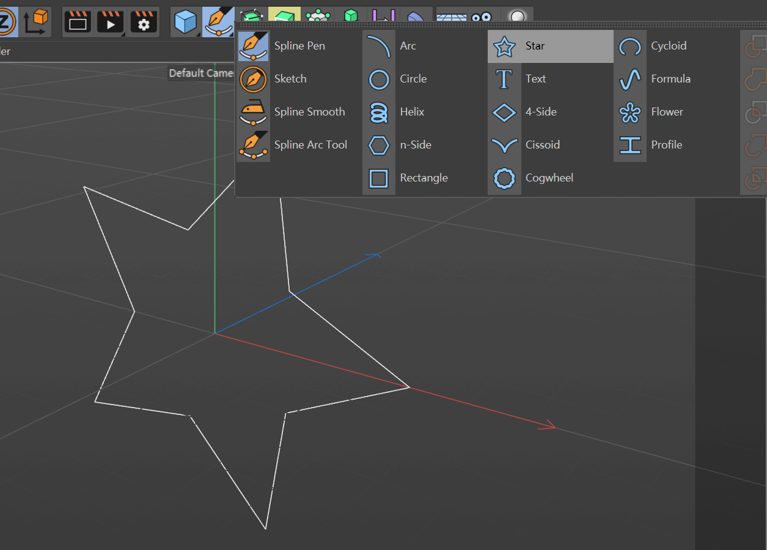The image size is (767, 550).
Task: Open the Cube primitive dropdown in toolbar
Action: [186, 23]
